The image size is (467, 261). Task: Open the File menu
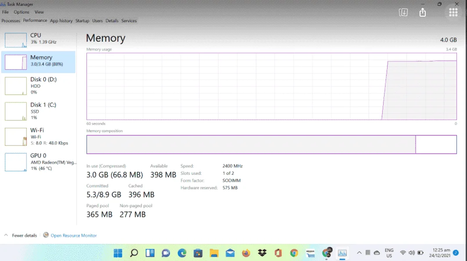(5, 12)
